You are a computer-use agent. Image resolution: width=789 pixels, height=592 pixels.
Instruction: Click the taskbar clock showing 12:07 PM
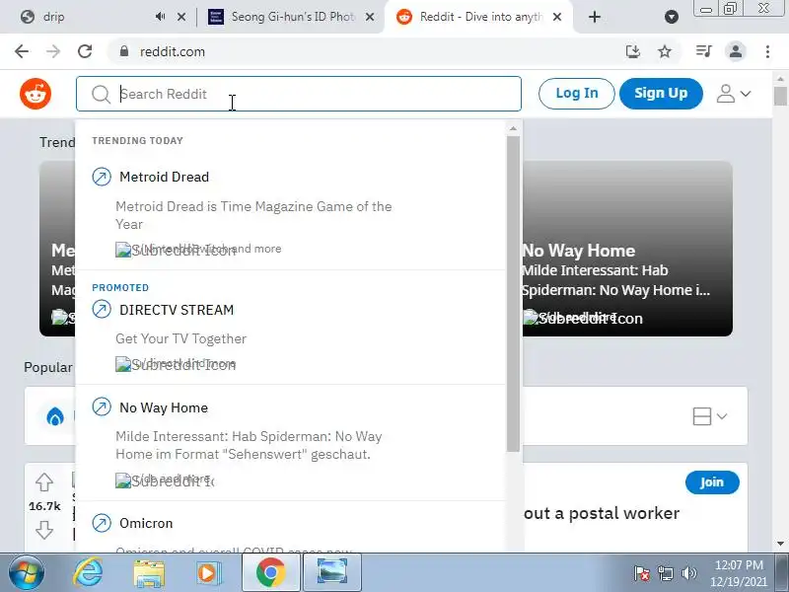739,573
